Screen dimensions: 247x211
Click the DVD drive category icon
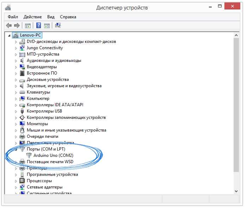(x=22, y=41)
